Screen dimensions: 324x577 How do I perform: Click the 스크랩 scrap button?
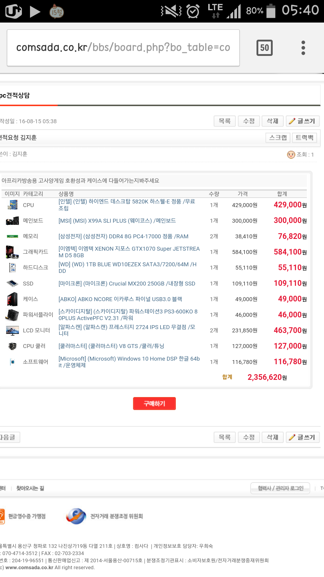coord(278,138)
